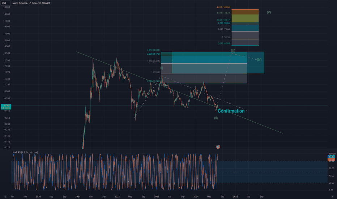337x199 pixels.
Task: Click the 2021 label on time axis
Action: pos(78,196)
